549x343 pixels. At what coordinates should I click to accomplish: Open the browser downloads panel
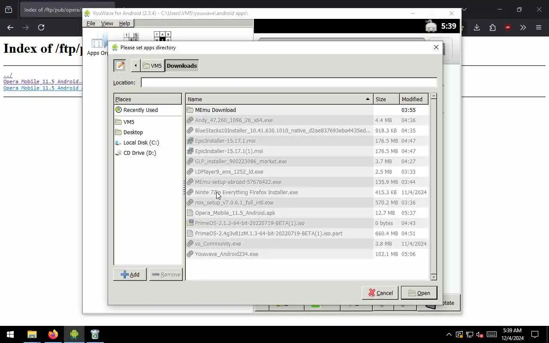[477, 27]
